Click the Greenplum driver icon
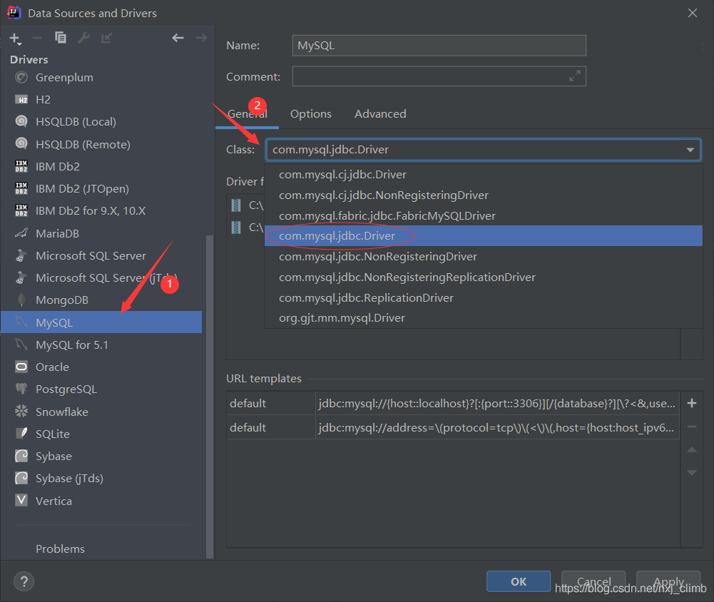 coord(21,78)
